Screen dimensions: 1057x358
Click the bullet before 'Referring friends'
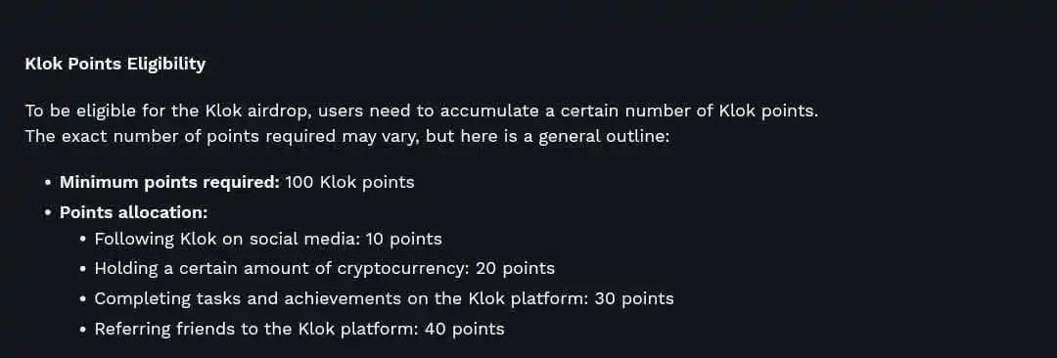pyautogui.click(x=82, y=330)
